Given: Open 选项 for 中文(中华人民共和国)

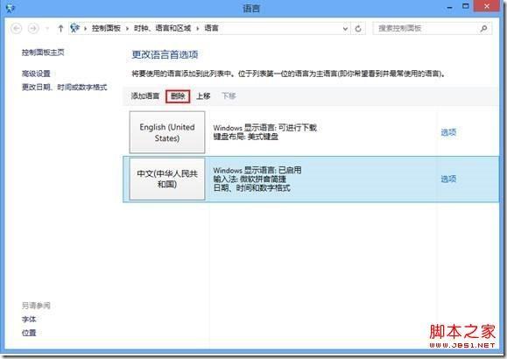Looking at the screenshot, I should point(448,179).
